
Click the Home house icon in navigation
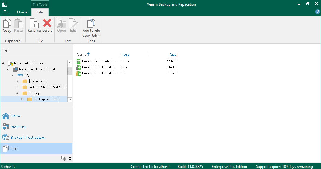pos(5,116)
